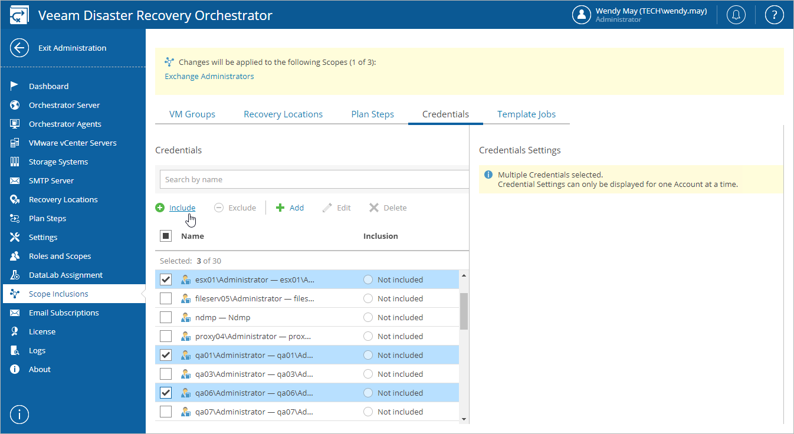Click the Search by name field
Viewport: 794px width, 434px height.
pos(314,179)
